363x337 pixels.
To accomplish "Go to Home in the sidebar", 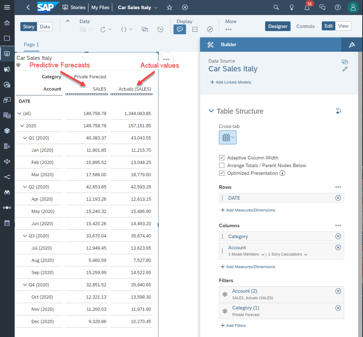I will click(x=7, y=23).
